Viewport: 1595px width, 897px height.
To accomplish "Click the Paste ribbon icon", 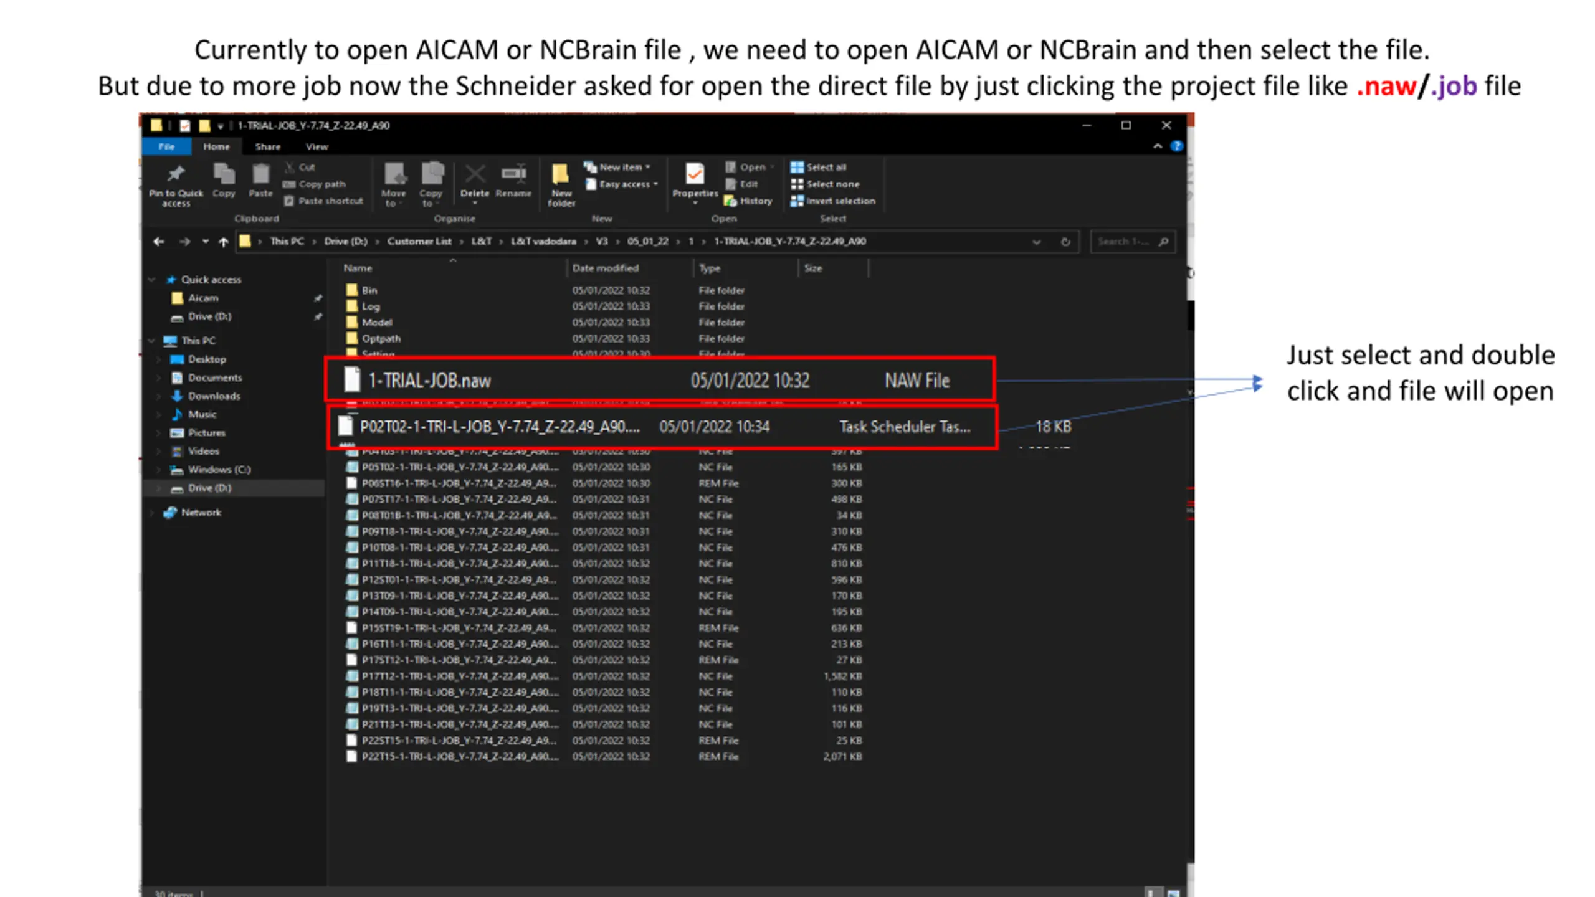I will (260, 181).
